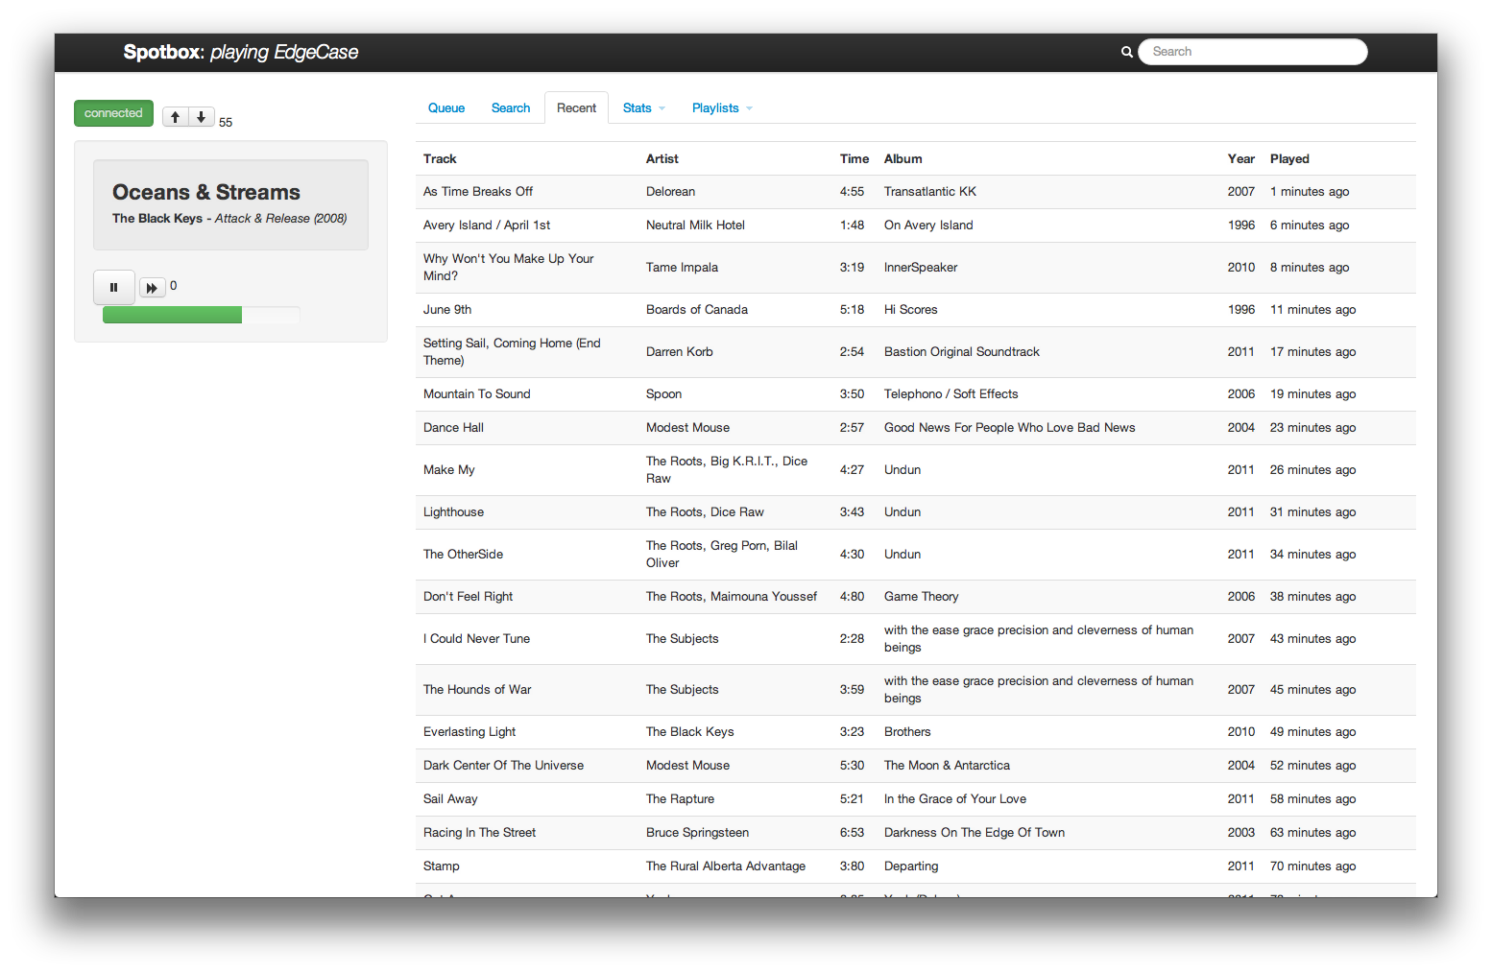Click artist The Rural Alberta Advantage
1492x973 pixels.
point(726,866)
